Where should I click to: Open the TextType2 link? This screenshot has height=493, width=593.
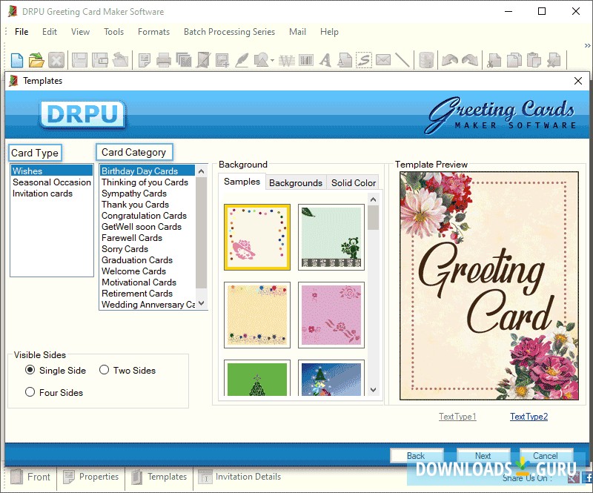click(x=529, y=417)
